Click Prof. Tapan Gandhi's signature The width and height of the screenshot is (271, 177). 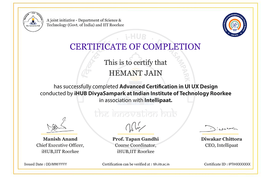[135, 127]
